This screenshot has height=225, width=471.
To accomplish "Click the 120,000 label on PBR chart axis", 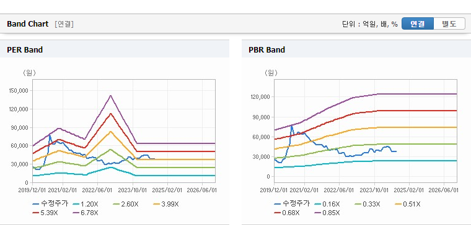I will click(x=261, y=97).
